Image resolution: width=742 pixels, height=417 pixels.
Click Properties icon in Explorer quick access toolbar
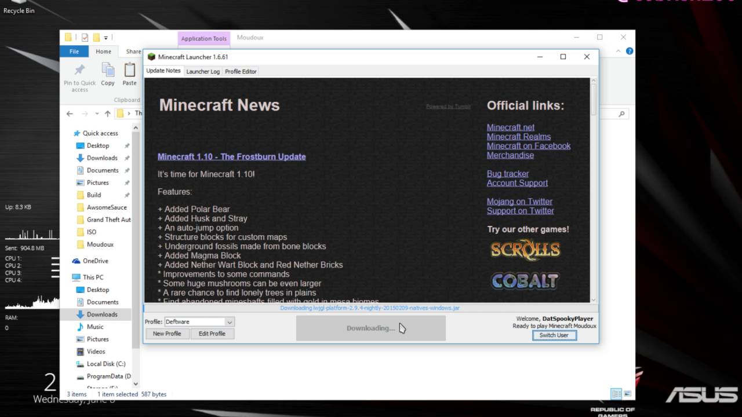85,38
